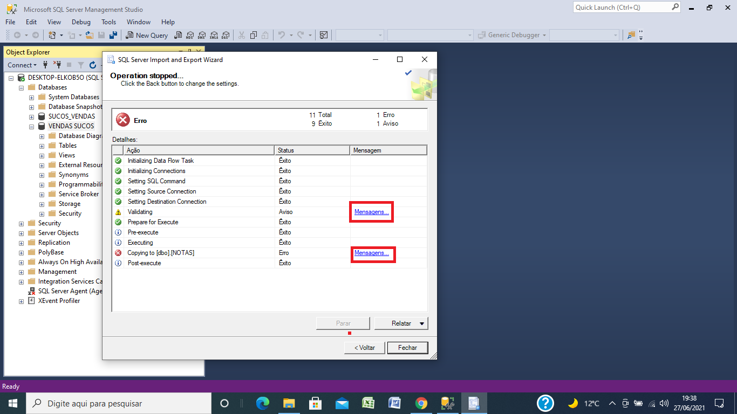Open Word from the taskbar
This screenshot has height=414, width=737.
[x=394, y=403]
